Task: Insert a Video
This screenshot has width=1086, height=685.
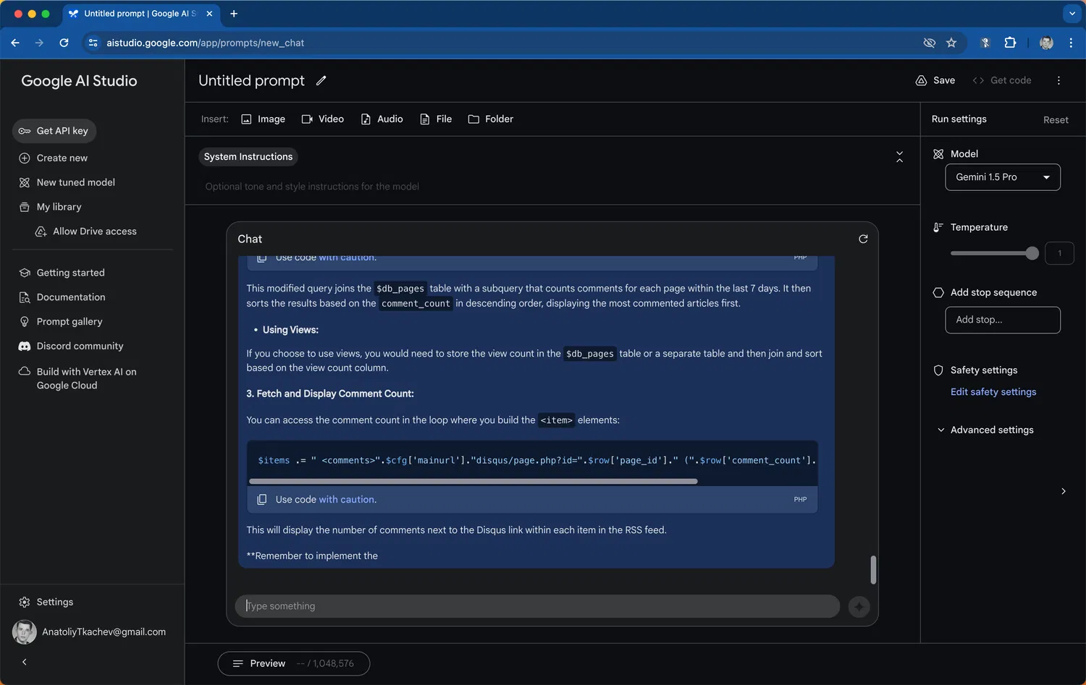Action: click(323, 119)
